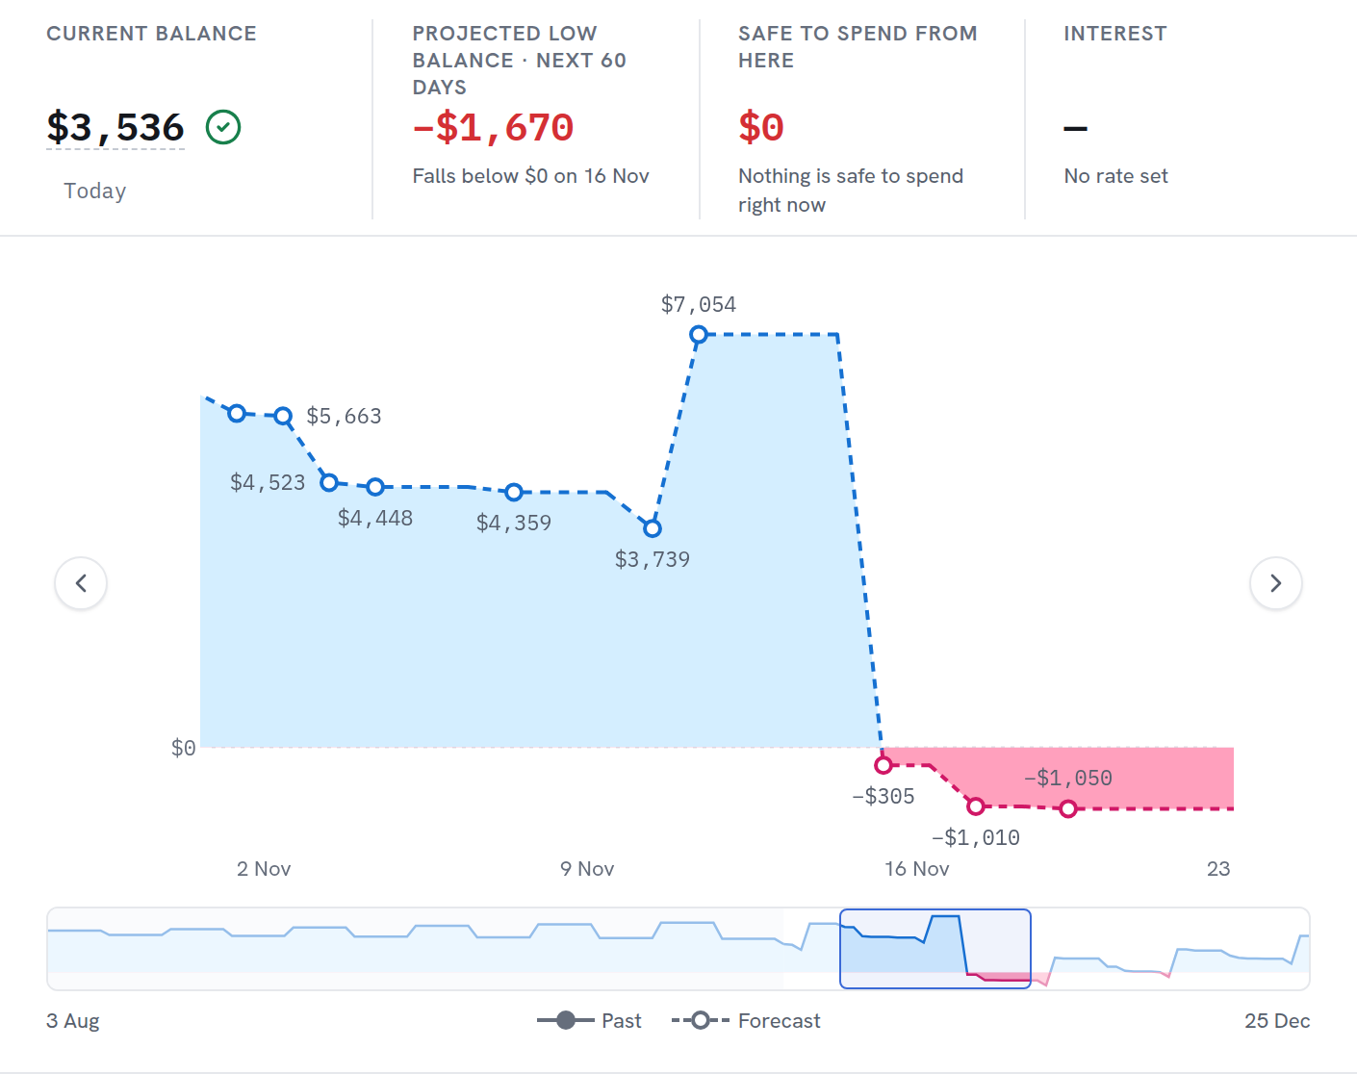The width and height of the screenshot is (1357, 1074).
Task: Click the "No rate set" interest text
Action: 1116,176
